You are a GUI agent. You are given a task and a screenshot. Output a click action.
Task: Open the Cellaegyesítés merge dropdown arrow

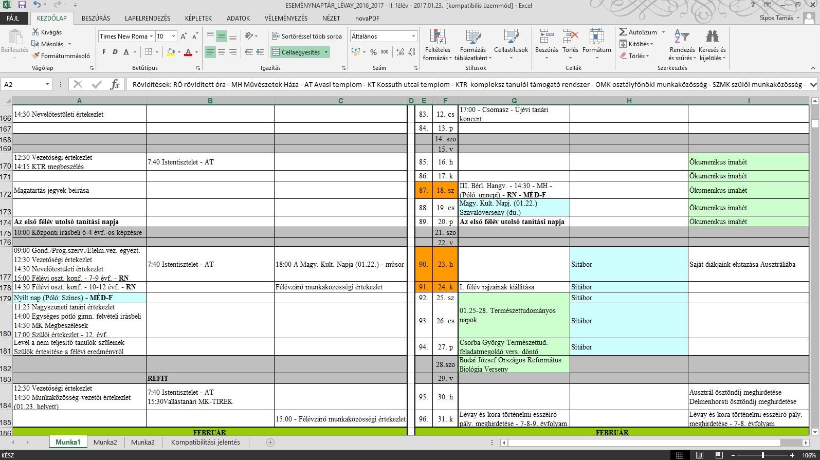[326, 52]
